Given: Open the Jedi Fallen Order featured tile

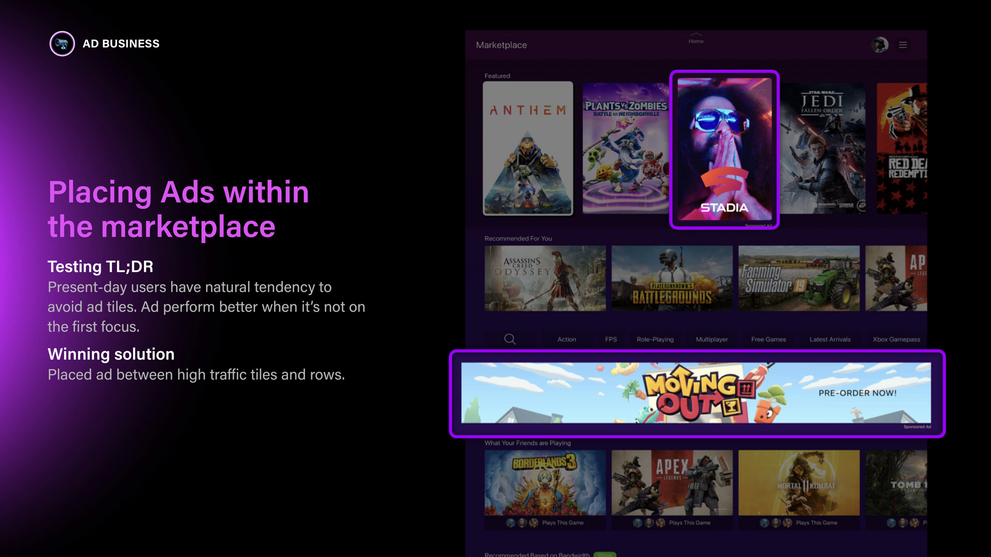Looking at the screenshot, I should [x=823, y=148].
